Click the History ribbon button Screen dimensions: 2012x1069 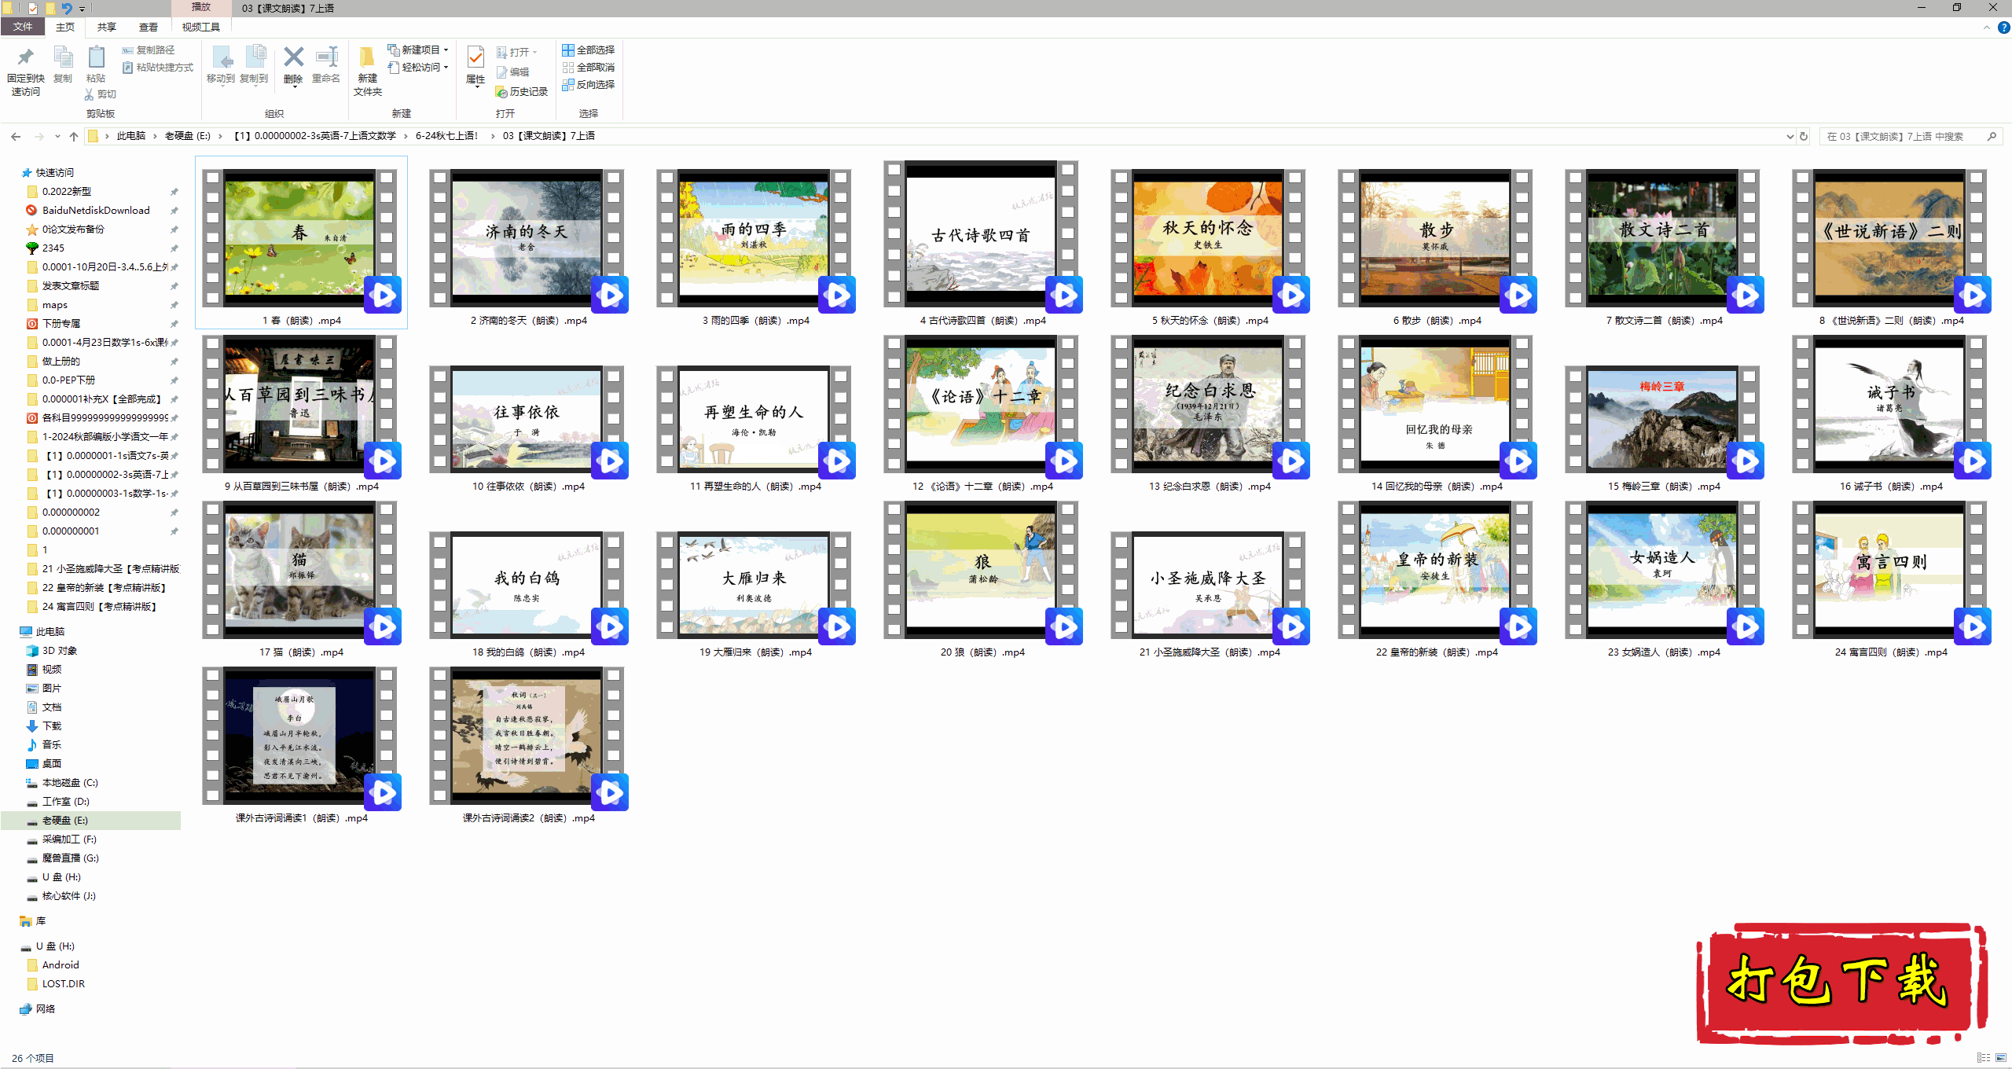(521, 92)
